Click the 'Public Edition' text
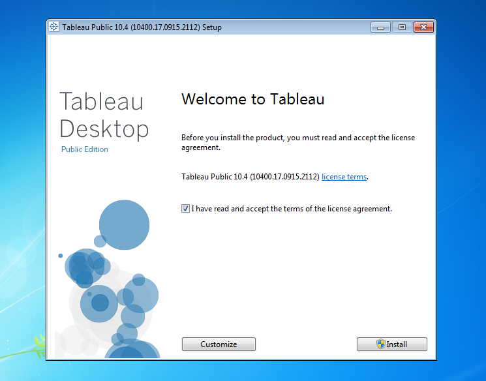 click(x=85, y=149)
